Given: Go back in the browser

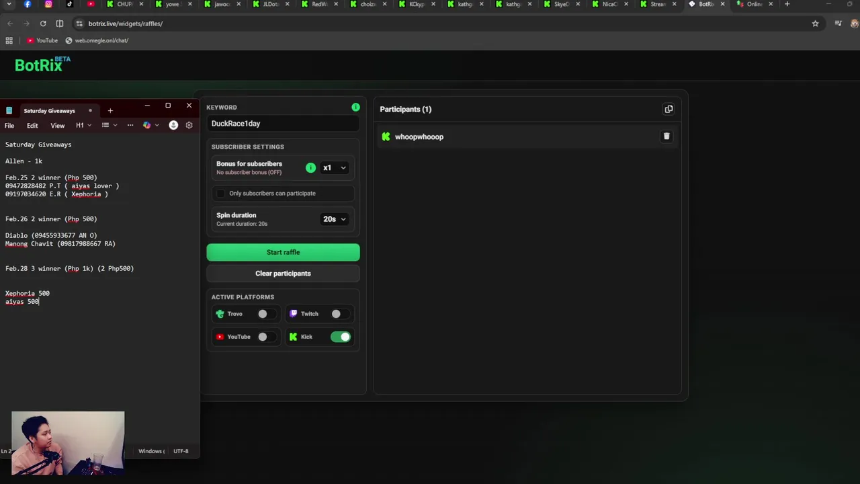Looking at the screenshot, I should click(10, 24).
